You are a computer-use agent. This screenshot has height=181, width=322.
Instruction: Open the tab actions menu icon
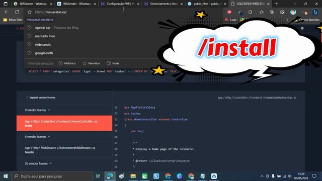(x=6, y=4)
